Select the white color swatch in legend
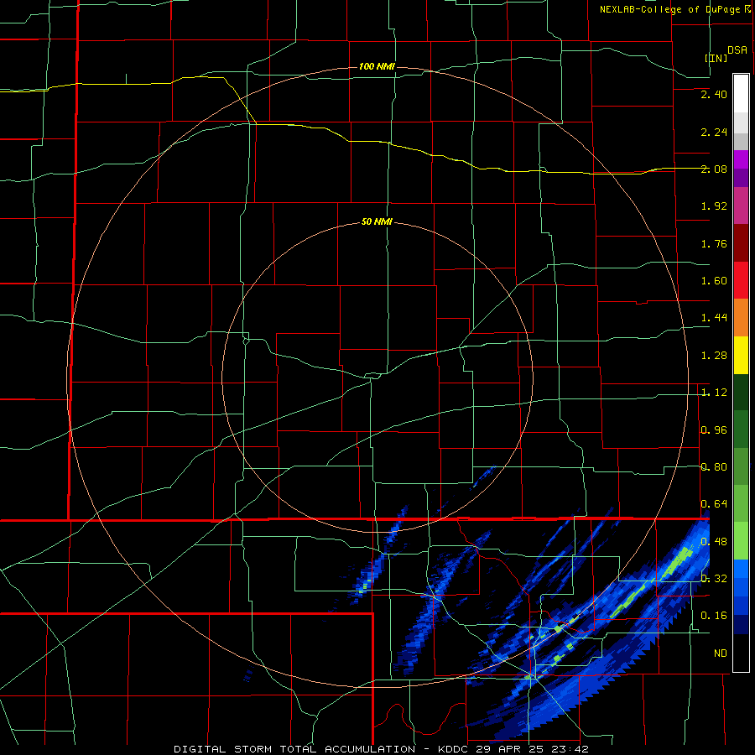 click(x=741, y=94)
